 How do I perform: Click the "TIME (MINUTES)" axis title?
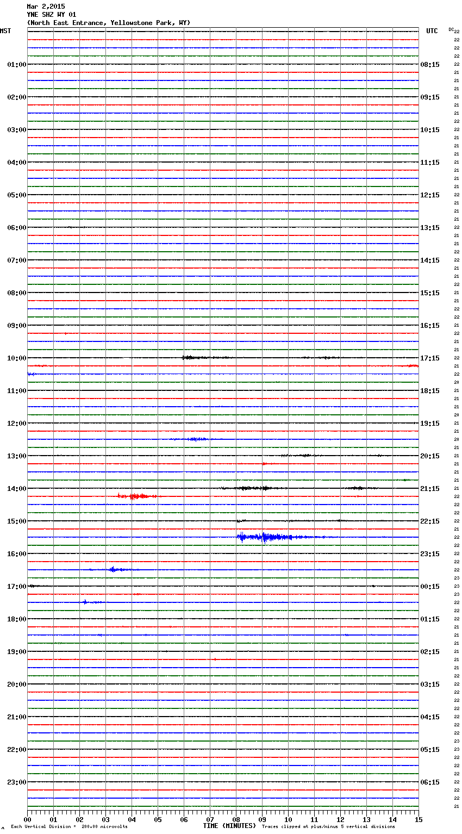tap(229, 826)
